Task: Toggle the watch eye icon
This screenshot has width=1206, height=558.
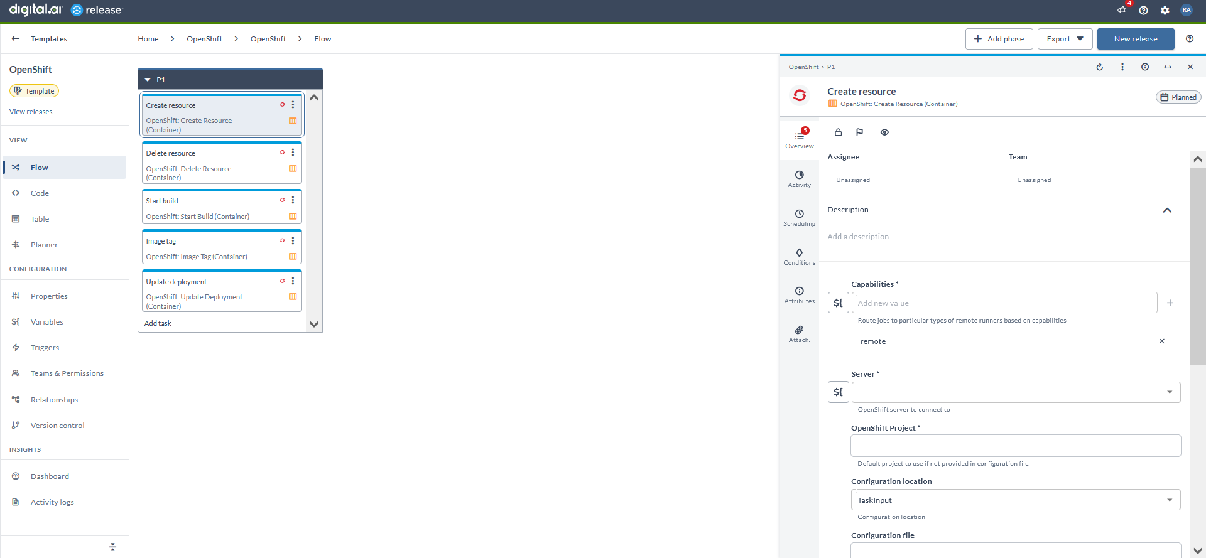Action: [884, 132]
